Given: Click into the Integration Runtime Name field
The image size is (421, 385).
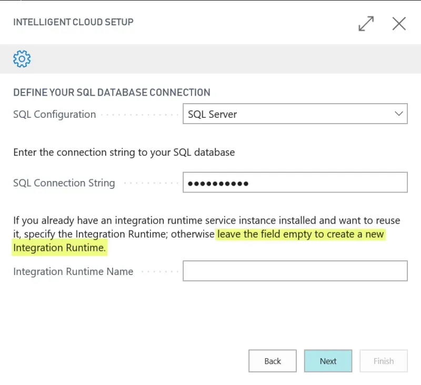Looking at the screenshot, I should click(295, 271).
